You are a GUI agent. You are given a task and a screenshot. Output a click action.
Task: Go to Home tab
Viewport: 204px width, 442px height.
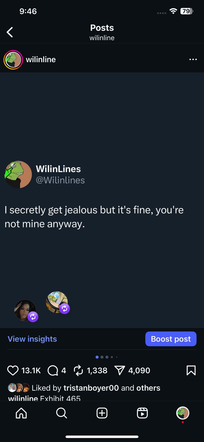[x=21, y=413]
